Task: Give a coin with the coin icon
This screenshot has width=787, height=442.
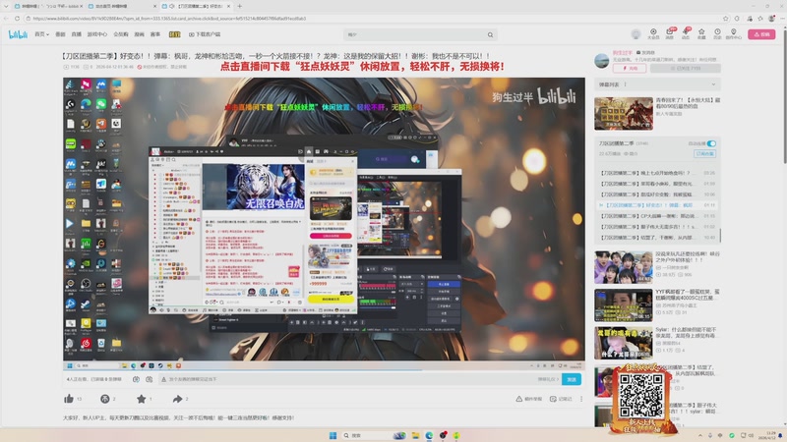Action: 105,399
